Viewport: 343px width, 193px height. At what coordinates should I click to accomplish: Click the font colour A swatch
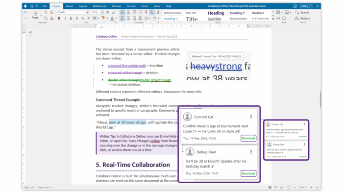[112, 18]
